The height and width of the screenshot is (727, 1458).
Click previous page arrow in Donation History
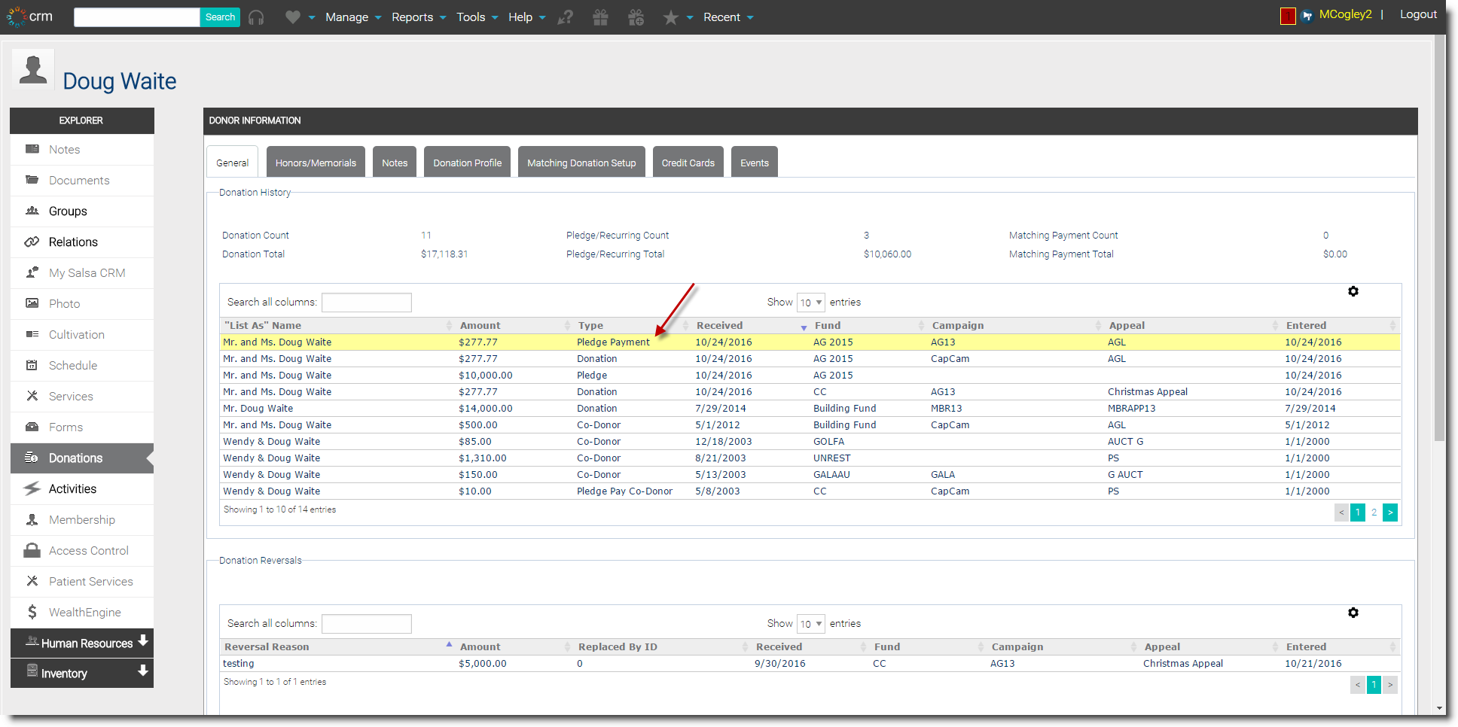tap(1341, 513)
